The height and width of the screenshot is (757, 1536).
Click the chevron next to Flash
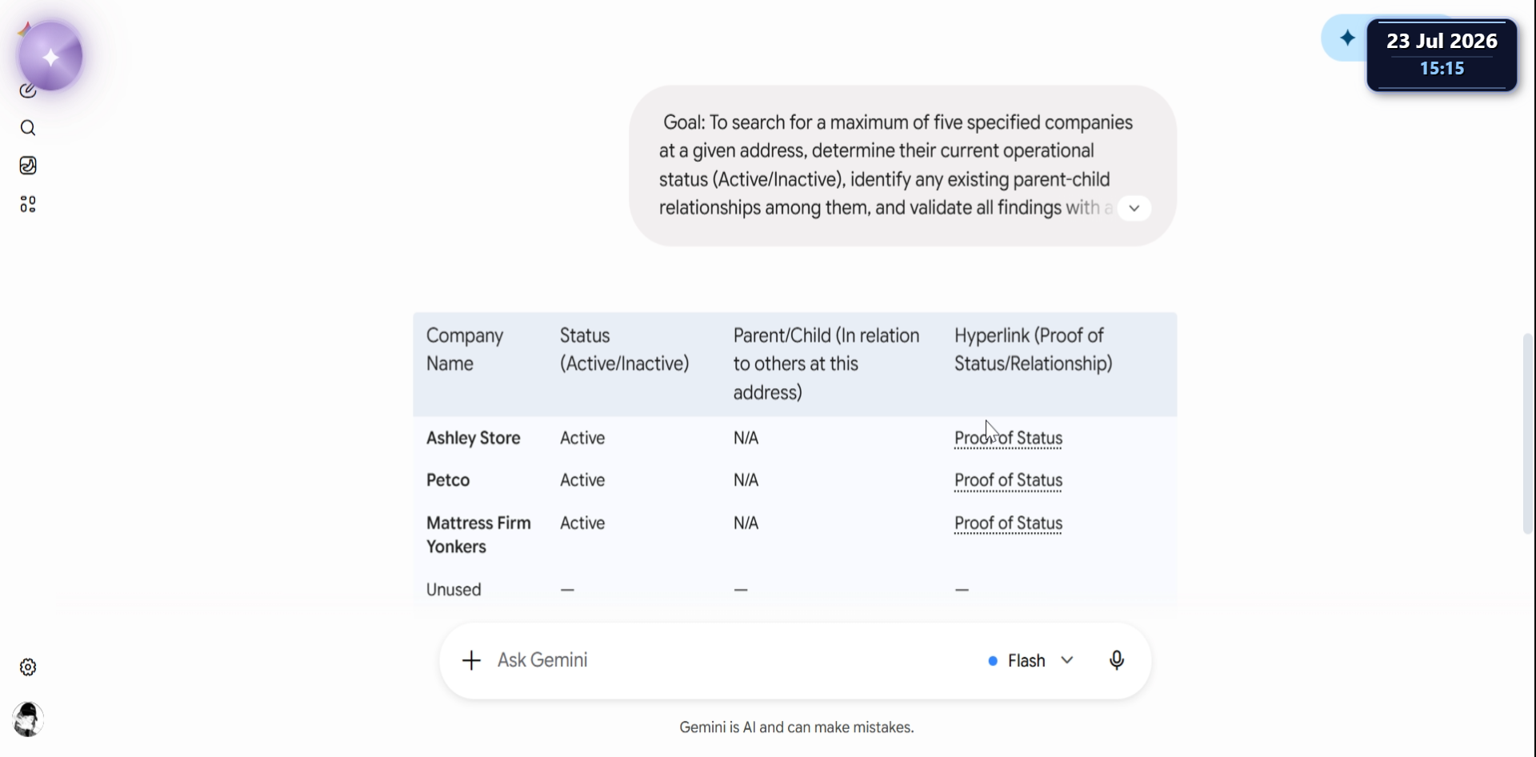[x=1067, y=660]
